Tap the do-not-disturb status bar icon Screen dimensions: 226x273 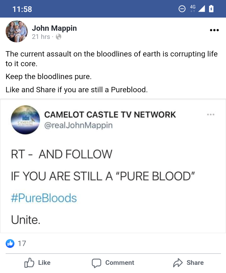[x=182, y=9]
